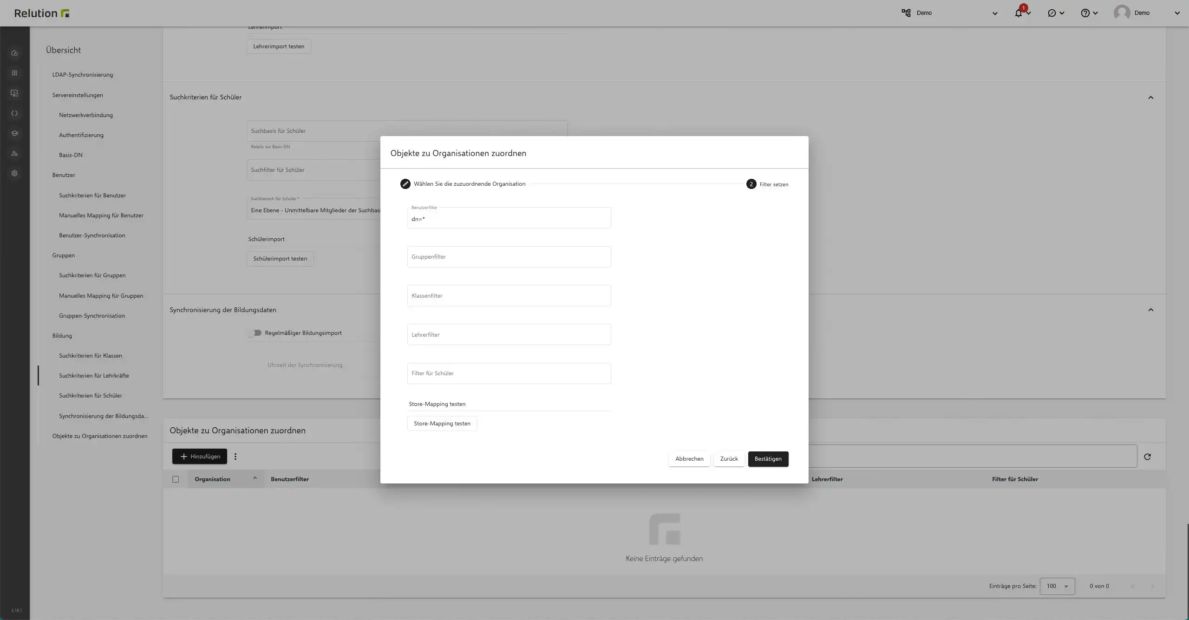Open the apps grid icon in left rail
Screen dimensions: 1189x620
click(14, 73)
